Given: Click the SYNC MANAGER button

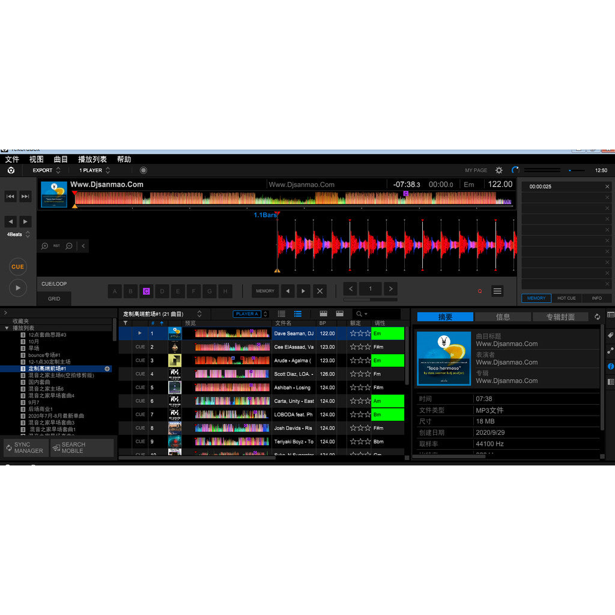Looking at the screenshot, I should [x=26, y=447].
